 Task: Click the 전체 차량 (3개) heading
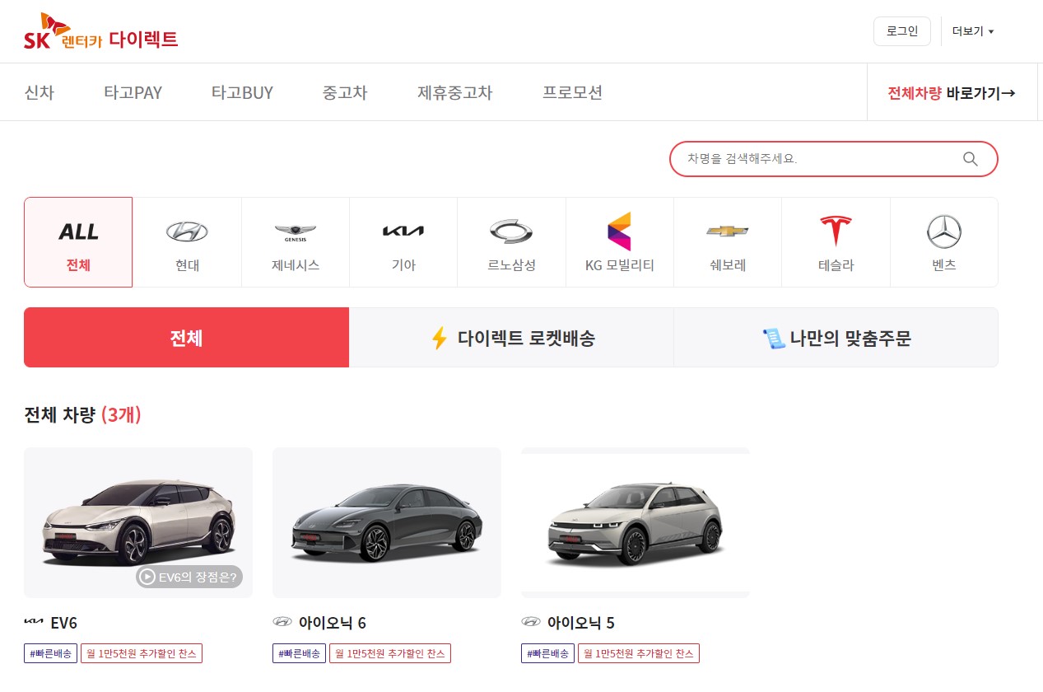coord(83,414)
